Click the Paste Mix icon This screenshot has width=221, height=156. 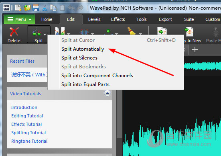click(215, 32)
